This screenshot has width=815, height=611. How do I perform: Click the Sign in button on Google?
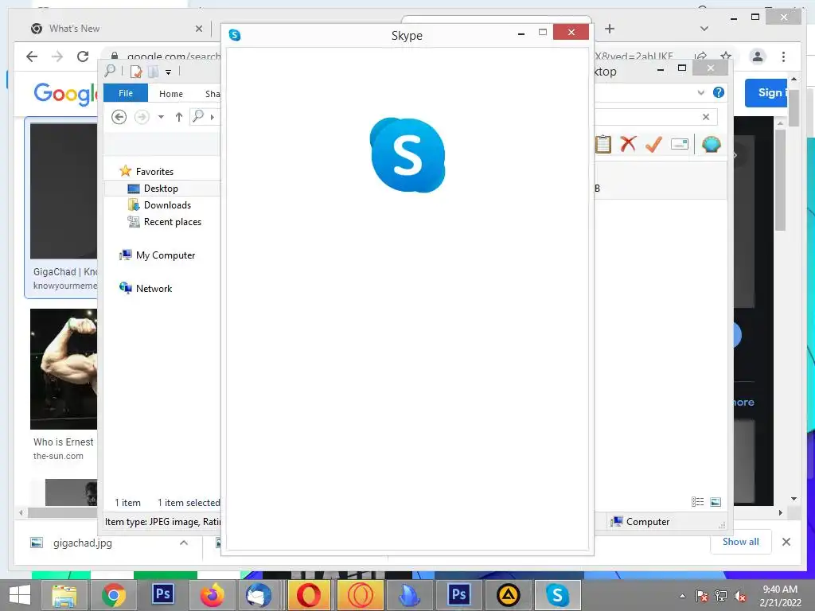[766, 92]
